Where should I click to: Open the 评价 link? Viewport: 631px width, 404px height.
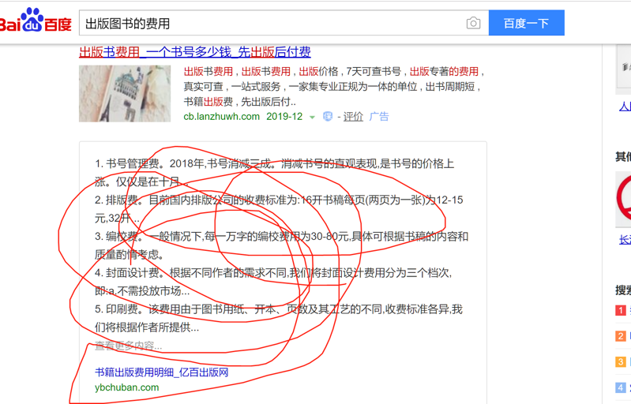(x=353, y=117)
